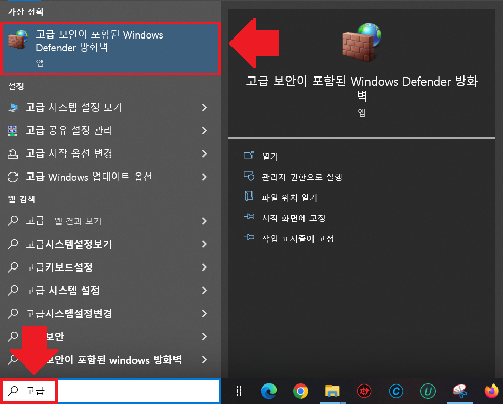Open the Snipping Tool scissors icon on taskbar
This screenshot has width=503, height=404.
(x=460, y=391)
